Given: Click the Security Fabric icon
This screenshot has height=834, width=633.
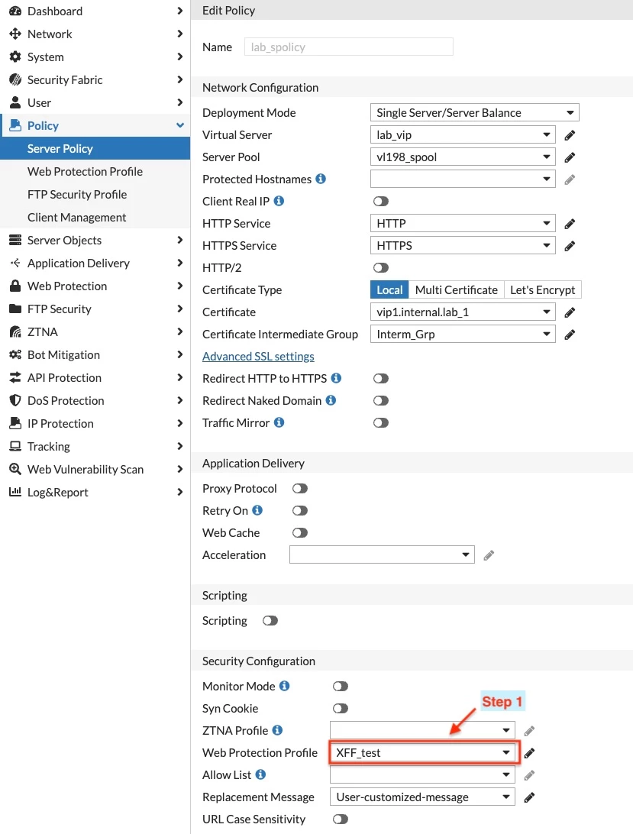Looking at the screenshot, I should [15, 79].
